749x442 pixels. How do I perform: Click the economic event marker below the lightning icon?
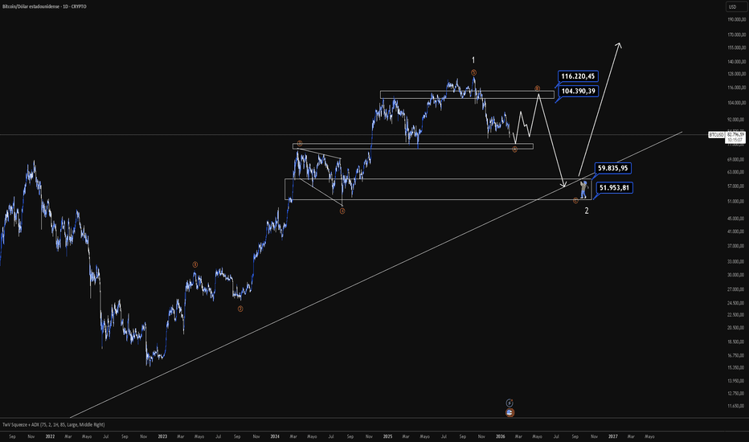pyautogui.click(x=510, y=412)
